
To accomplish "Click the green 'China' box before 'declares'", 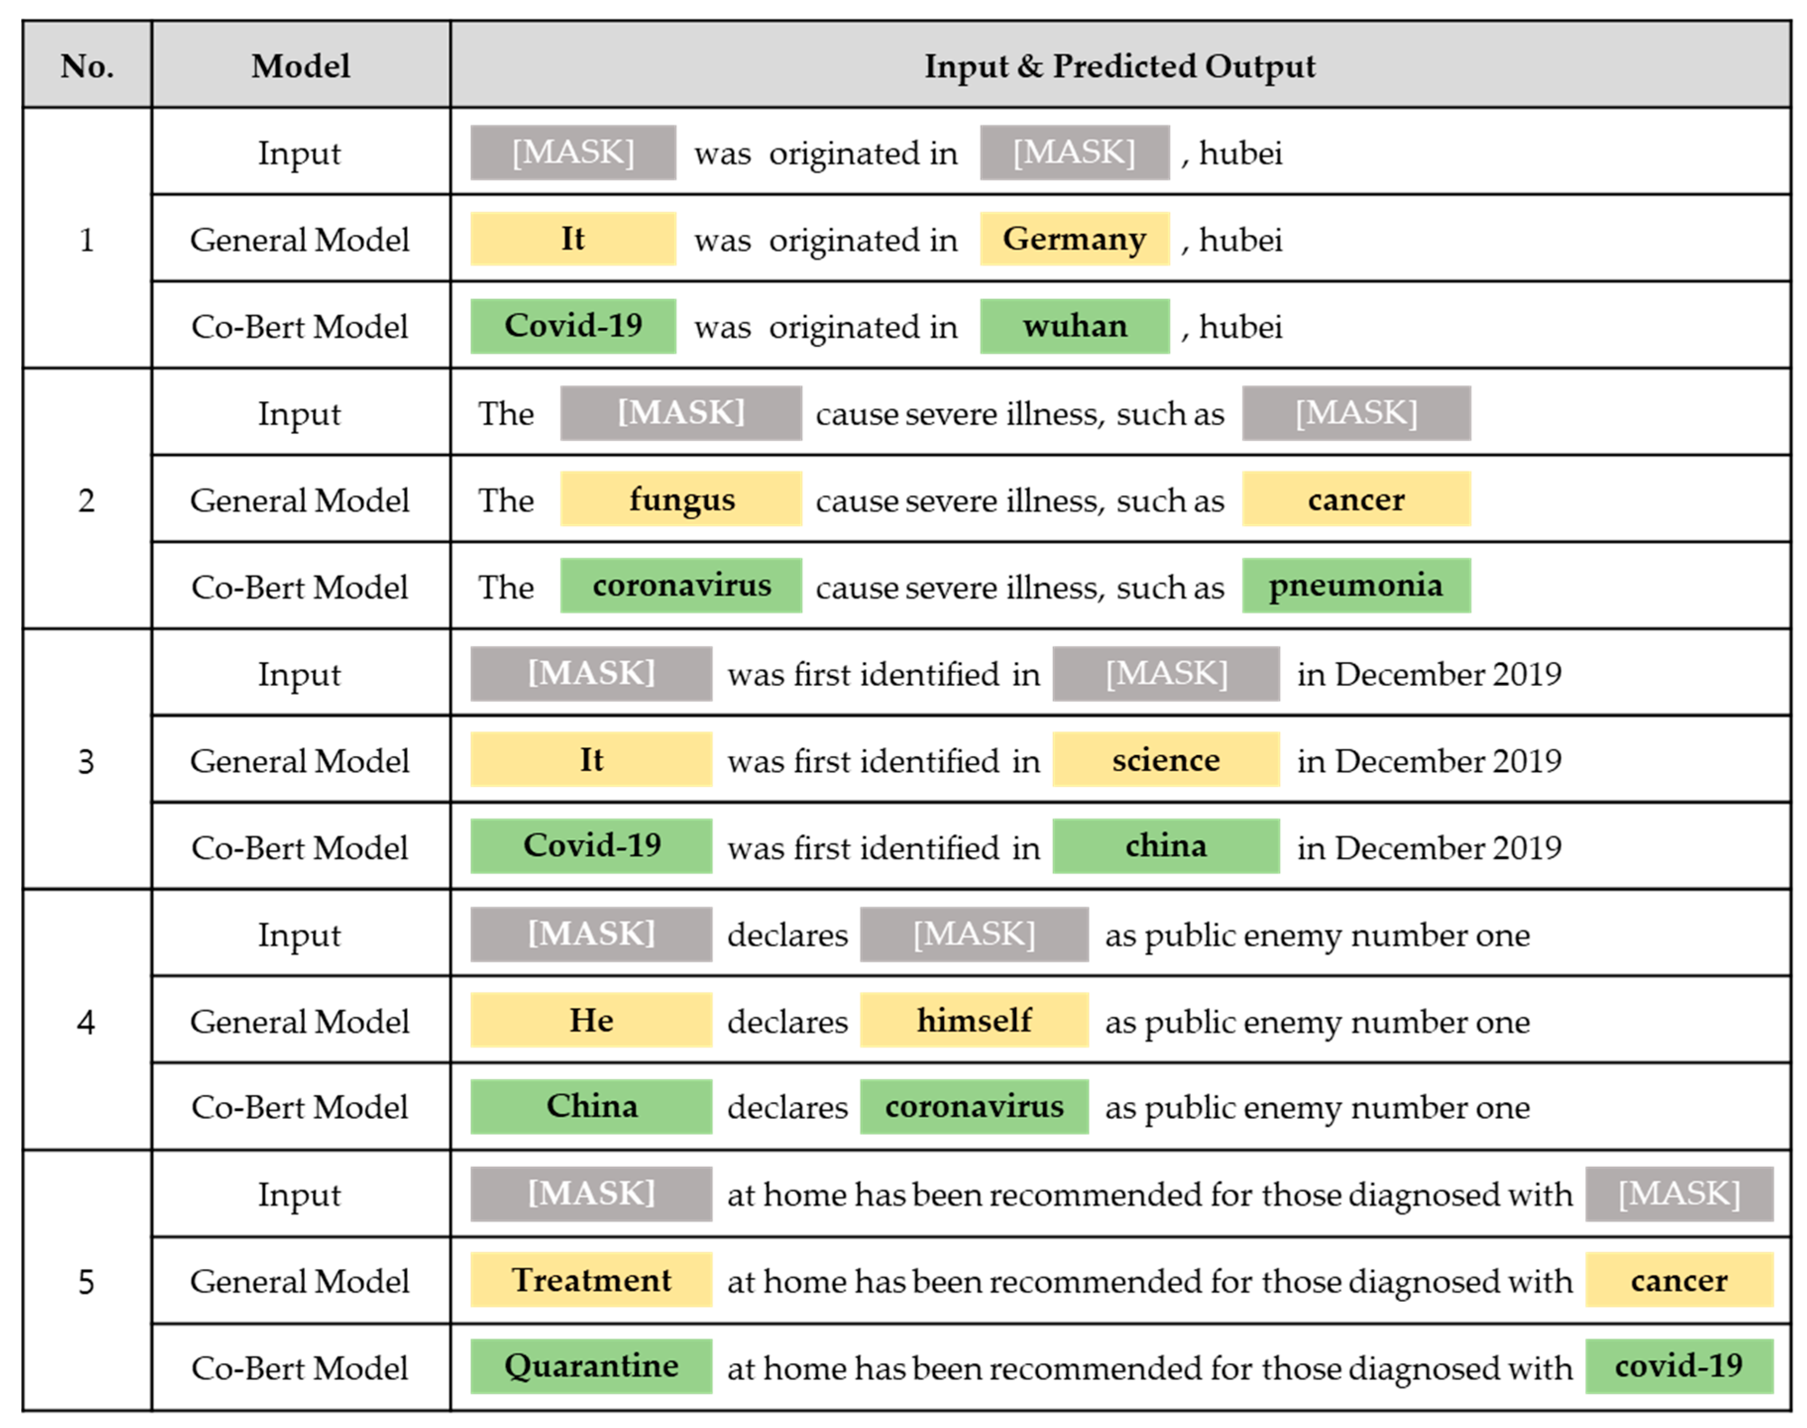I will (x=592, y=1106).
